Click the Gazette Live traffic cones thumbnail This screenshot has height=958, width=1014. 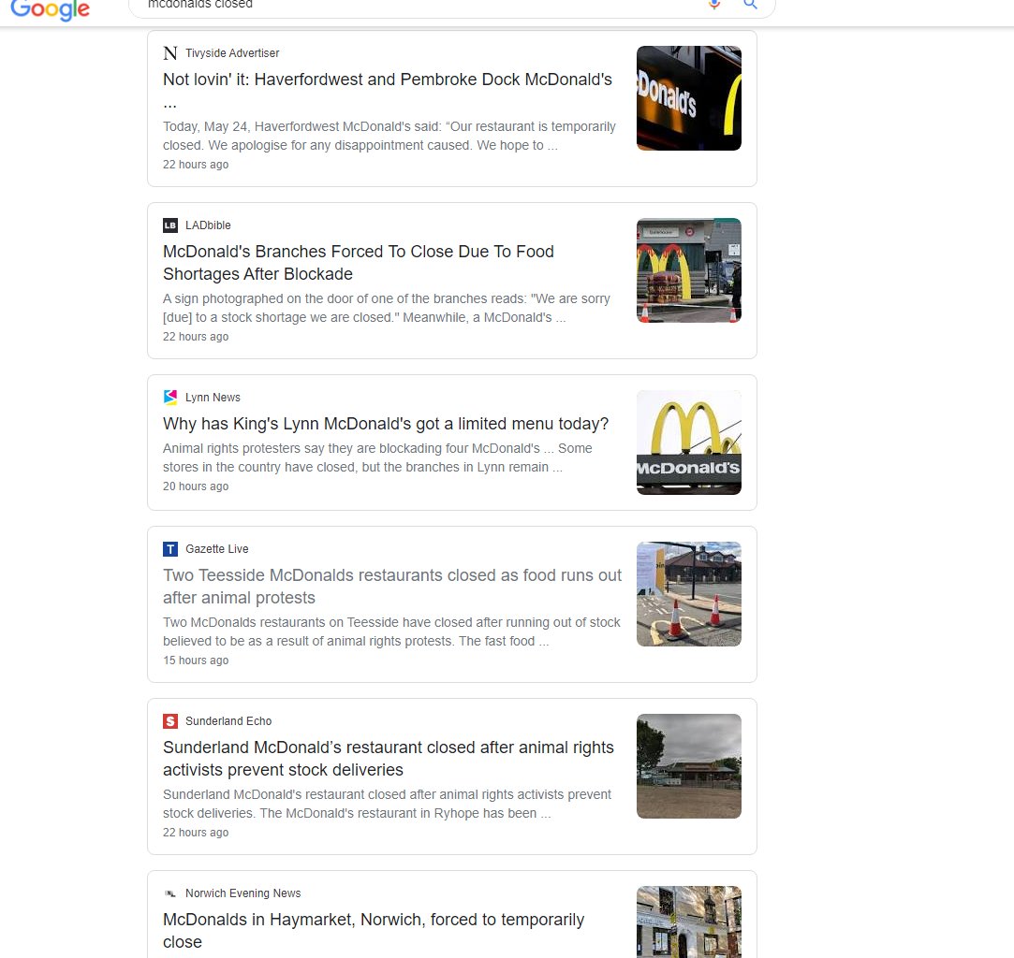[x=688, y=593]
